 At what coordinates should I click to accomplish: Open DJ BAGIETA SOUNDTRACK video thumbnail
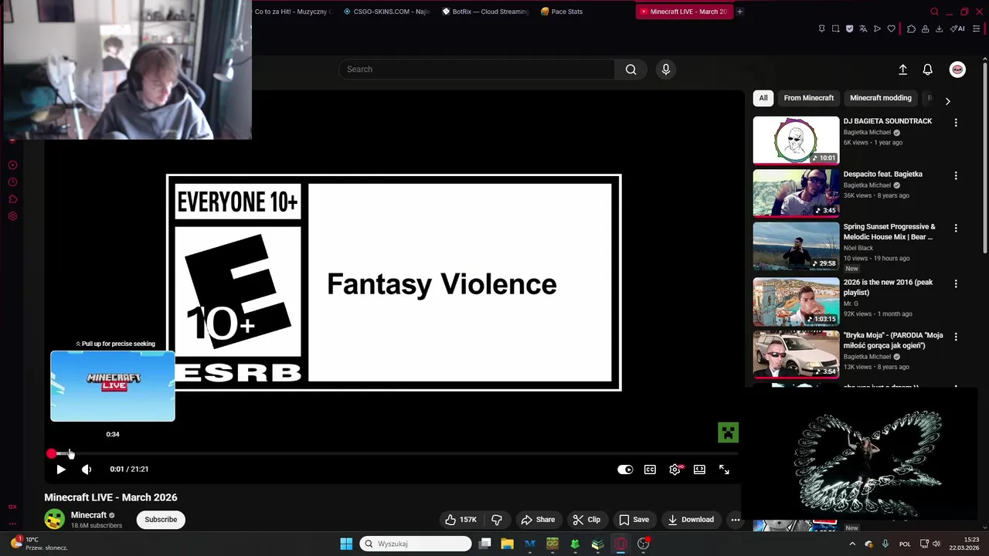796,140
